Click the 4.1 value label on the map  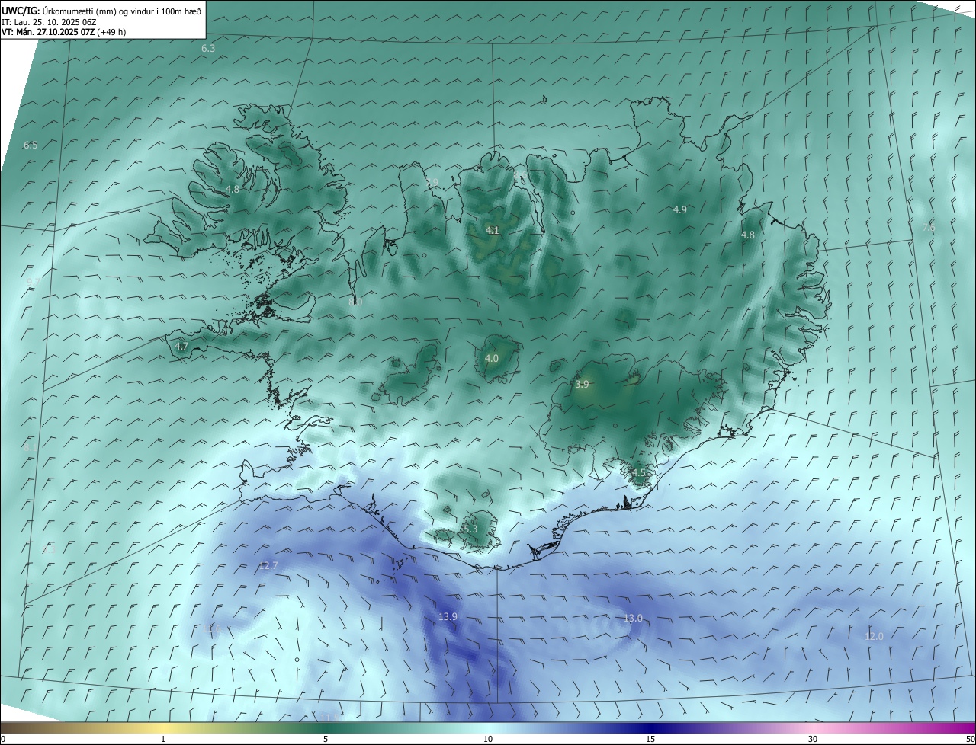493,230
